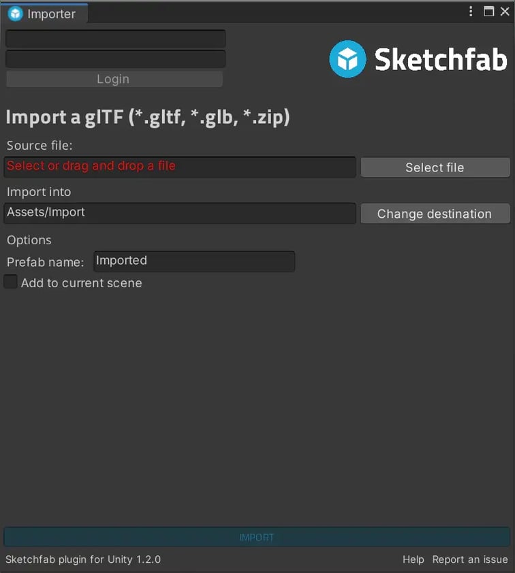Click the Source file drag and drop field
This screenshot has width=515, height=573.
(179, 167)
